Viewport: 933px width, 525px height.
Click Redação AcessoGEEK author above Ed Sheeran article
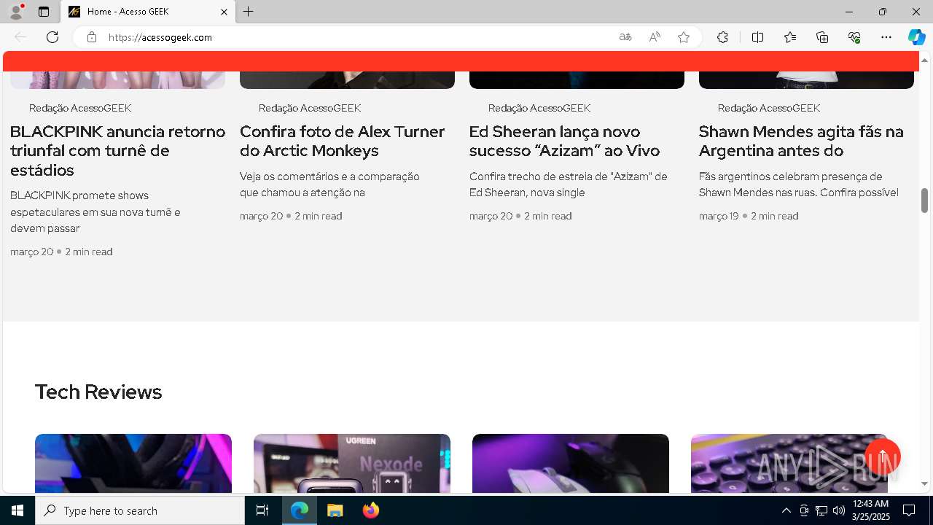coord(539,108)
